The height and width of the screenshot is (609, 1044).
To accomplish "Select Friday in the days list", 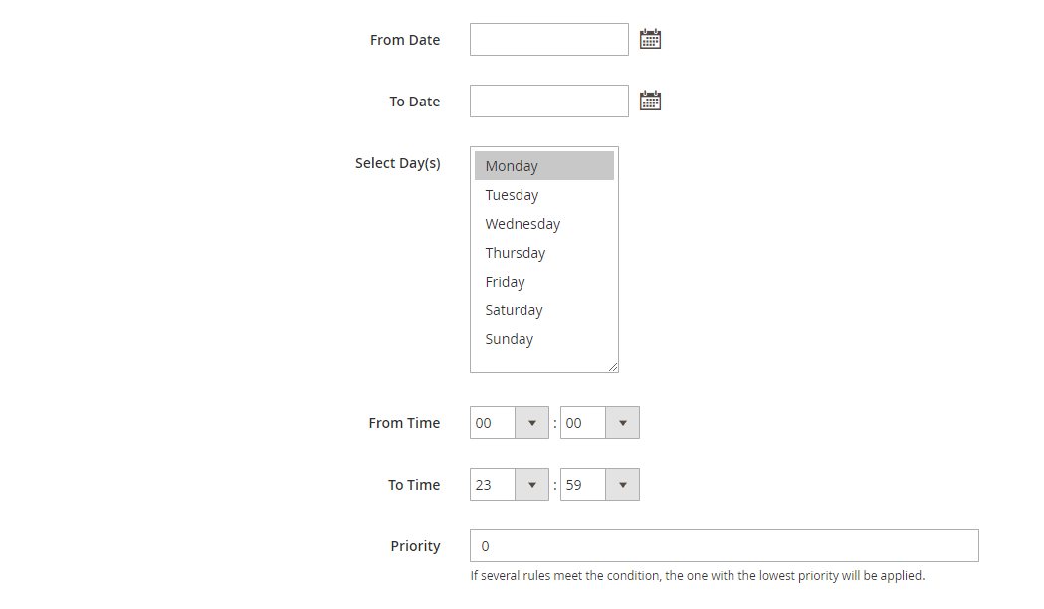I will click(x=543, y=282).
